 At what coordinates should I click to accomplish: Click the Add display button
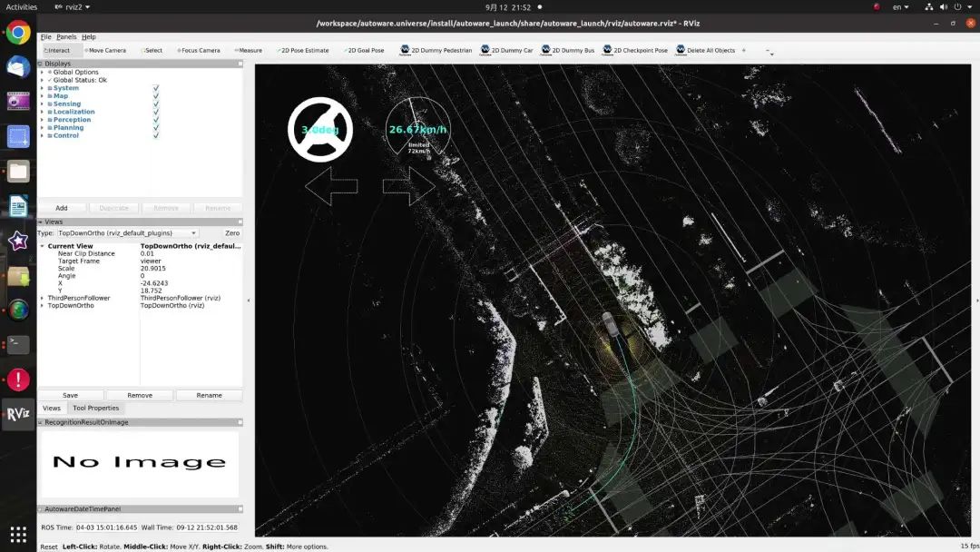(62, 208)
